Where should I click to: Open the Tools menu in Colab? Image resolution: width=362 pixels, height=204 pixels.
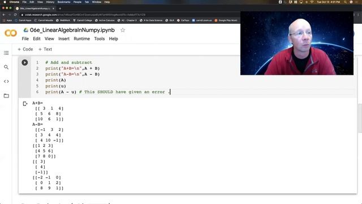100,39
